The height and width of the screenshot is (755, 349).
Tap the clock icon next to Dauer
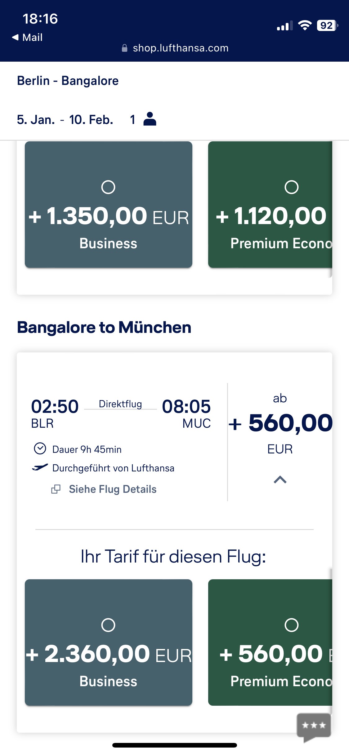(x=40, y=449)
